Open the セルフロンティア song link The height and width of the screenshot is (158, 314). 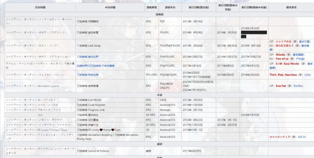[x=280, y=137]
